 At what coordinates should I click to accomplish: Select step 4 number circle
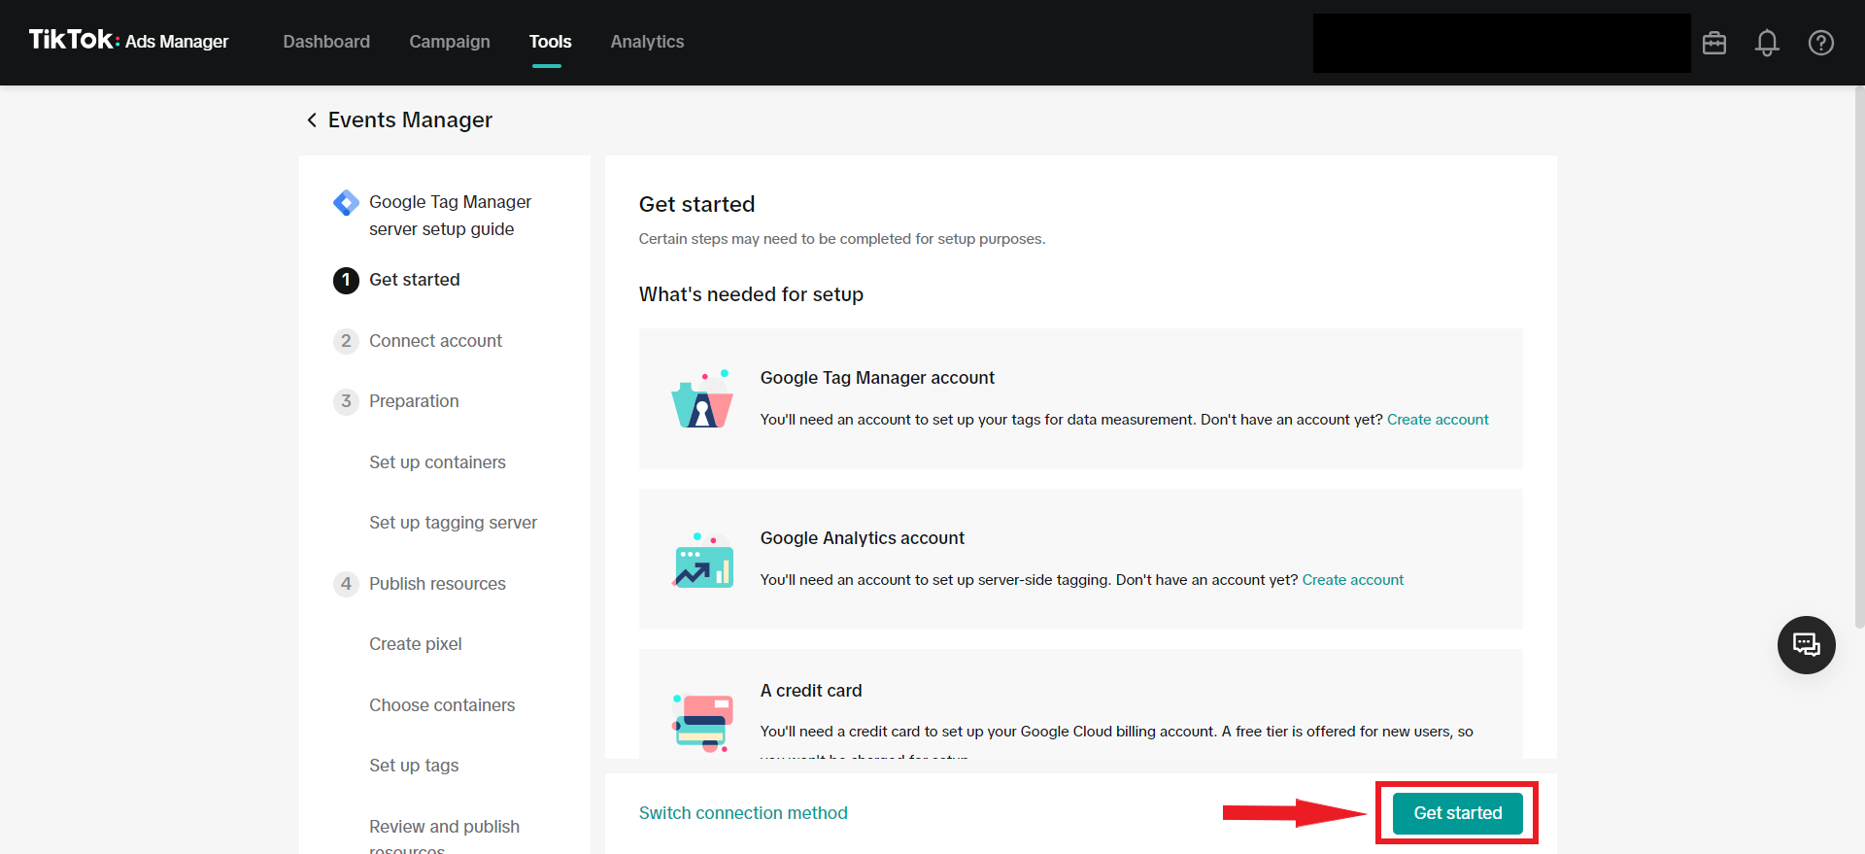[346, 584]
